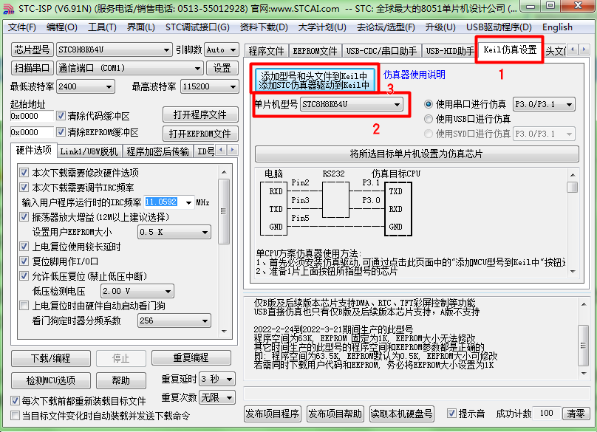The height and width of the screenshot is (432, 597).
Task: Toggle 清除EEPROM缓冲区 checkbox
Action: pos(61,132)
